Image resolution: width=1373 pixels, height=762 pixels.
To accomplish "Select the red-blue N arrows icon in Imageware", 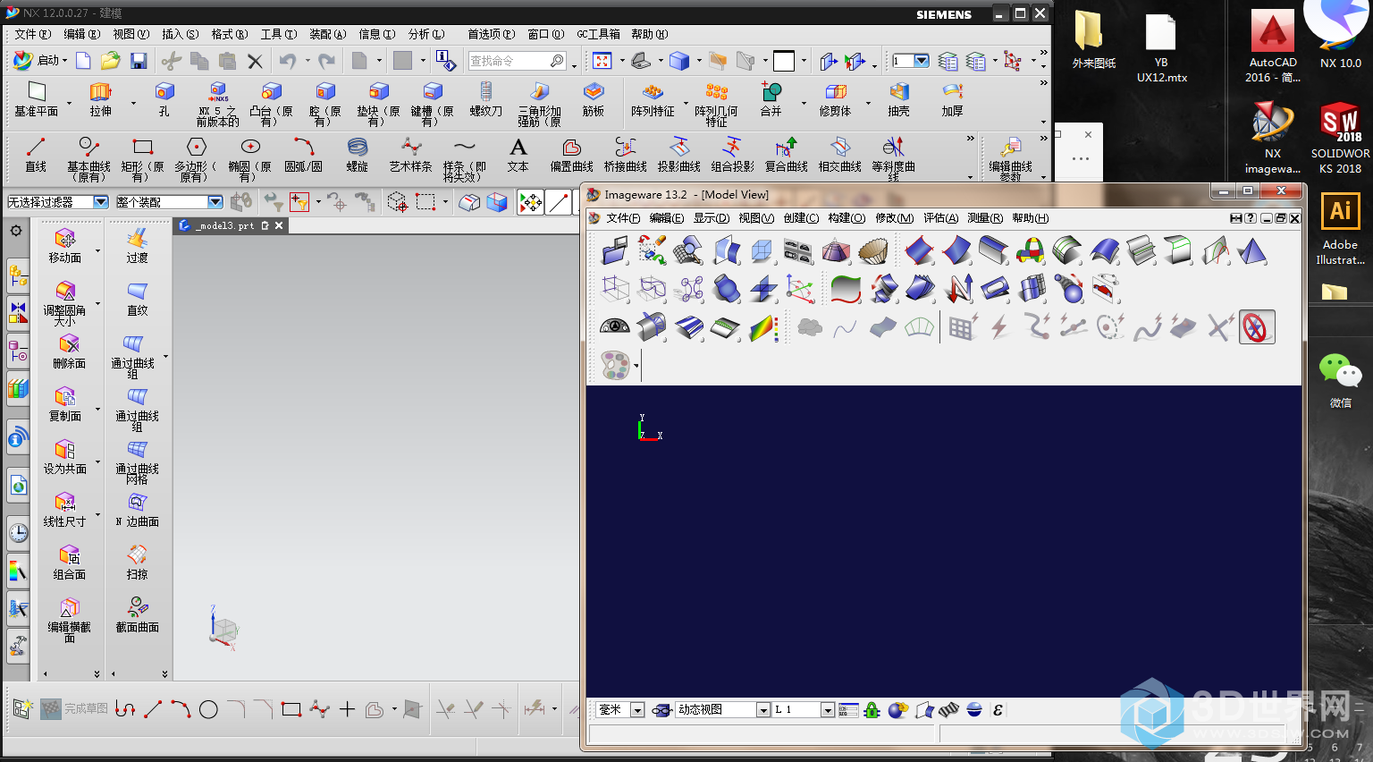I will [x=959, y=288].
